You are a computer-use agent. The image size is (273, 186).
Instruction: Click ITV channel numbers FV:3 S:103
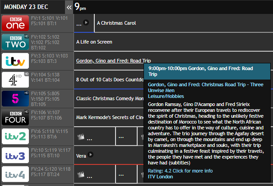coord(50,58)
